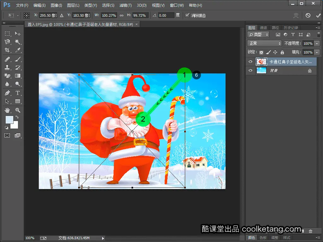The image size is (323, 242).
Task: Select the Rectangle shape tool
Action: click(18, 101)
